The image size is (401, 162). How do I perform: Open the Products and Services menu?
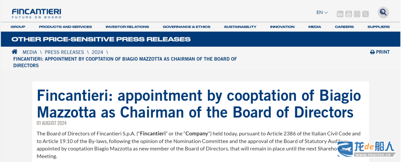coord(65,27)
